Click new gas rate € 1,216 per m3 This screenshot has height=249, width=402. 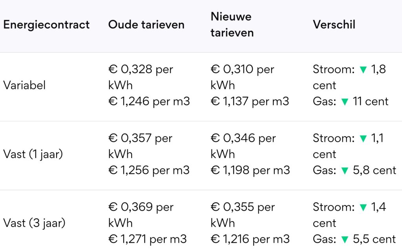point(250,239)
